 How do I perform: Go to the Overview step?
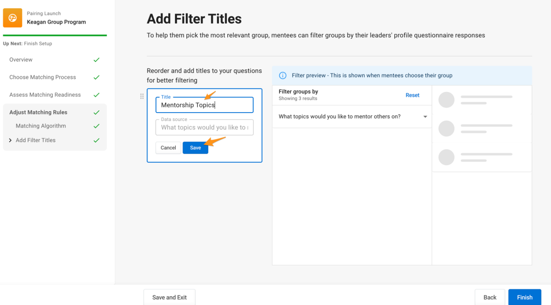[21, 60]
